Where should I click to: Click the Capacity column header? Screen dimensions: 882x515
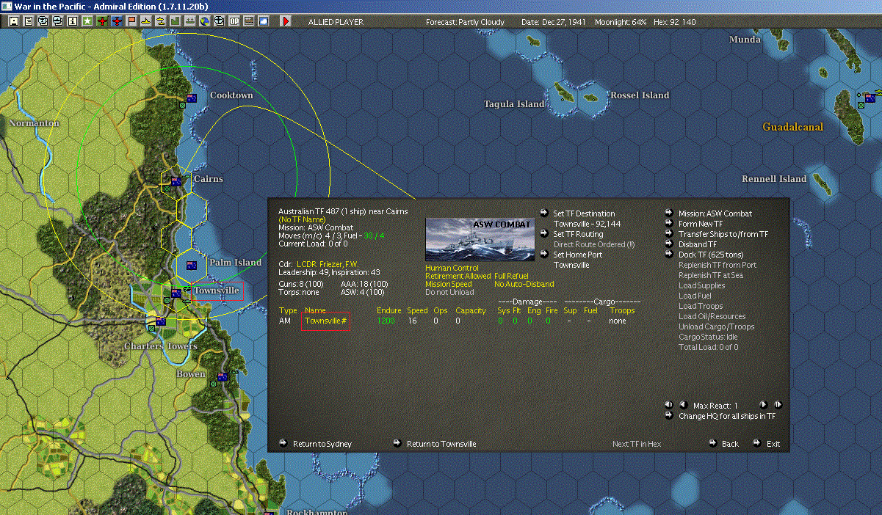click(471, 310)
